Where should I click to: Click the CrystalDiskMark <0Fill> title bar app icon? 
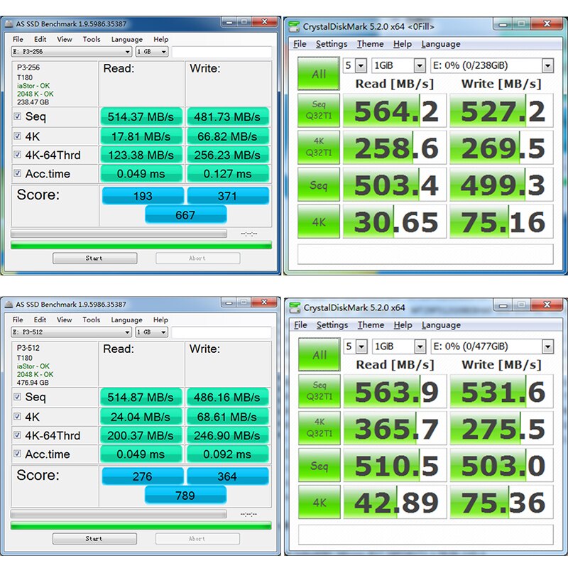tap(295, 27)
